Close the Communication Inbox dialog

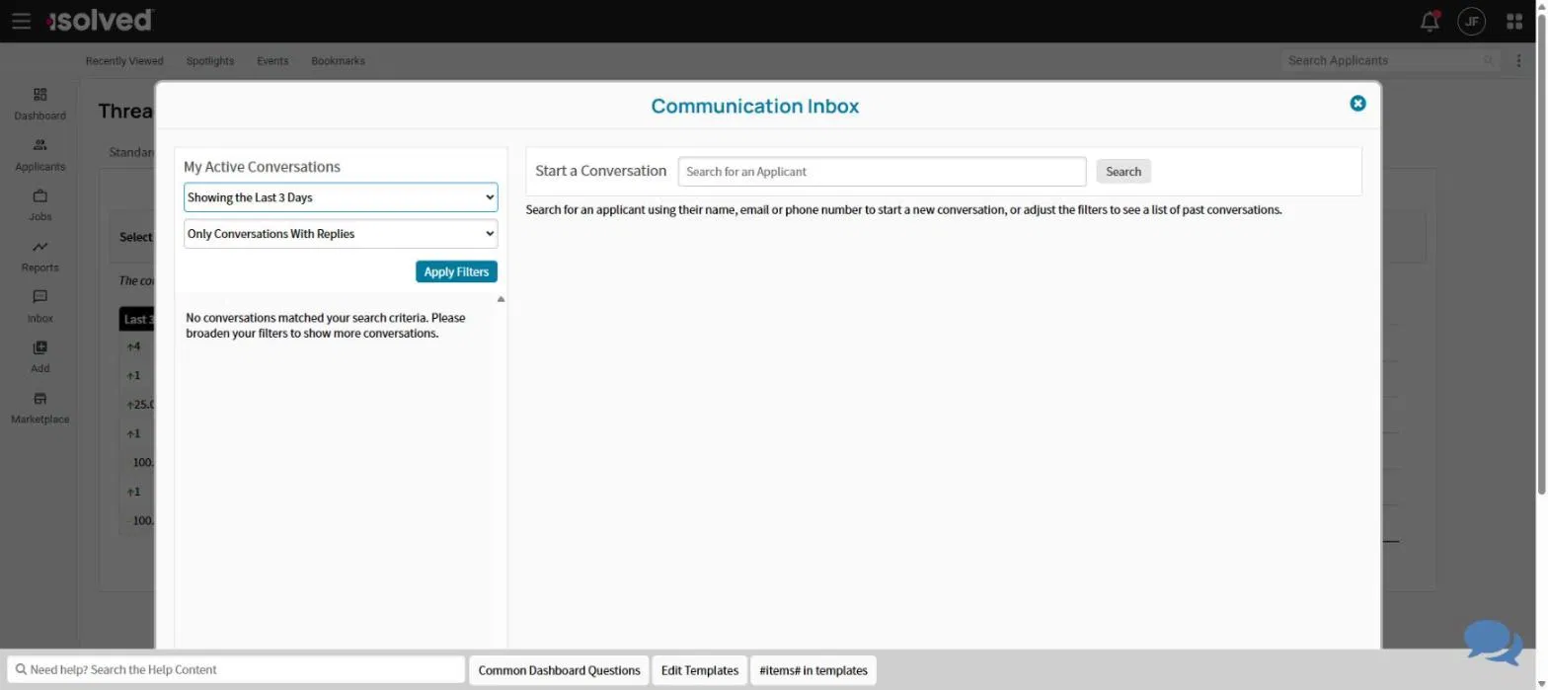pos(1357,103)
